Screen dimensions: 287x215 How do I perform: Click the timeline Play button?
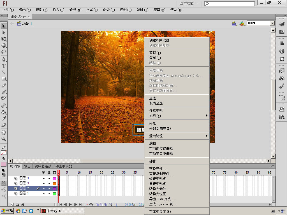point(70,205)
